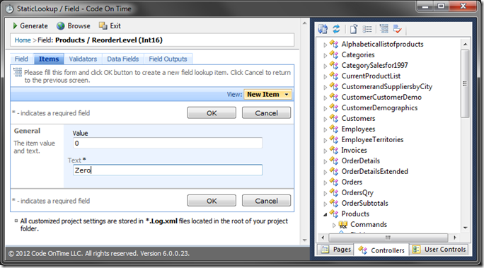The width and height of the screenshot is (484, 268).
Task: Click the CurrentProductList controller icon
Action: (334, 76)
